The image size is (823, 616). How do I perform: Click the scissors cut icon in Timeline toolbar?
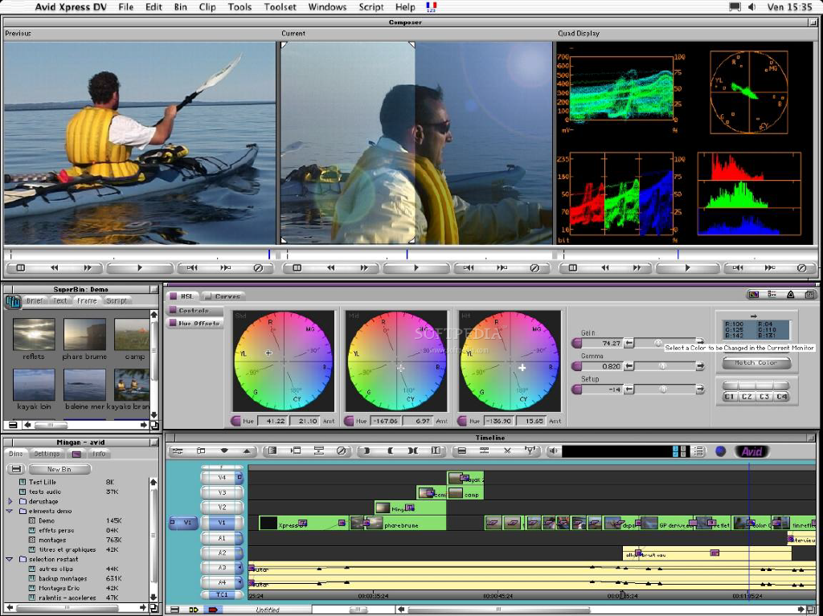(x=507, y=451)
